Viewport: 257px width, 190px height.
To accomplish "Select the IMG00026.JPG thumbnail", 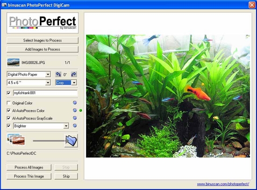I will 14,63.
